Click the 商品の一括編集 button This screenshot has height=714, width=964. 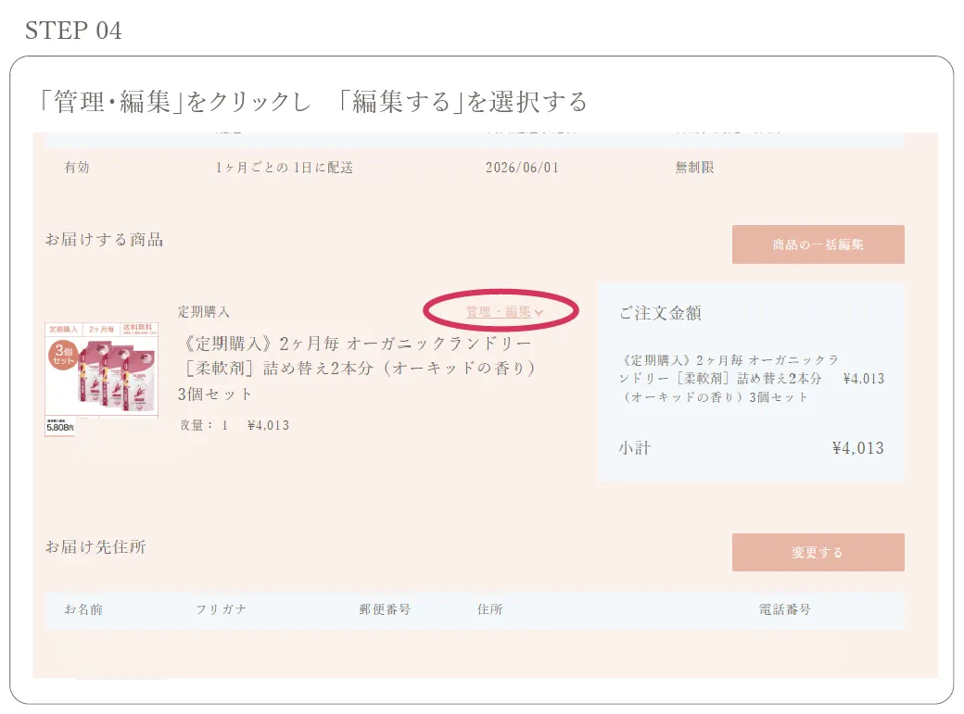tap(818, 244)
